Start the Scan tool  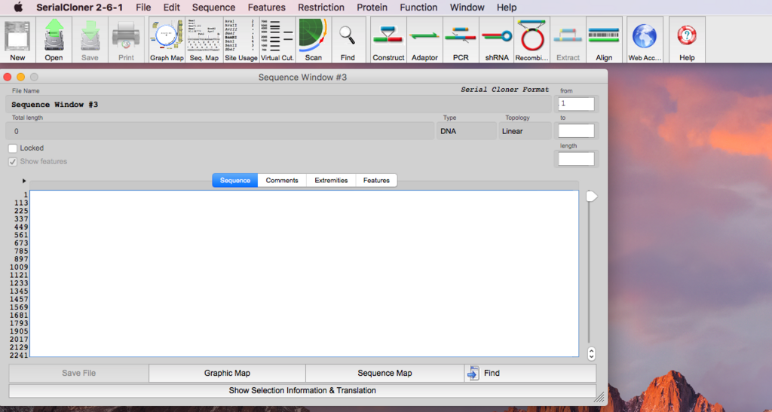313,39
